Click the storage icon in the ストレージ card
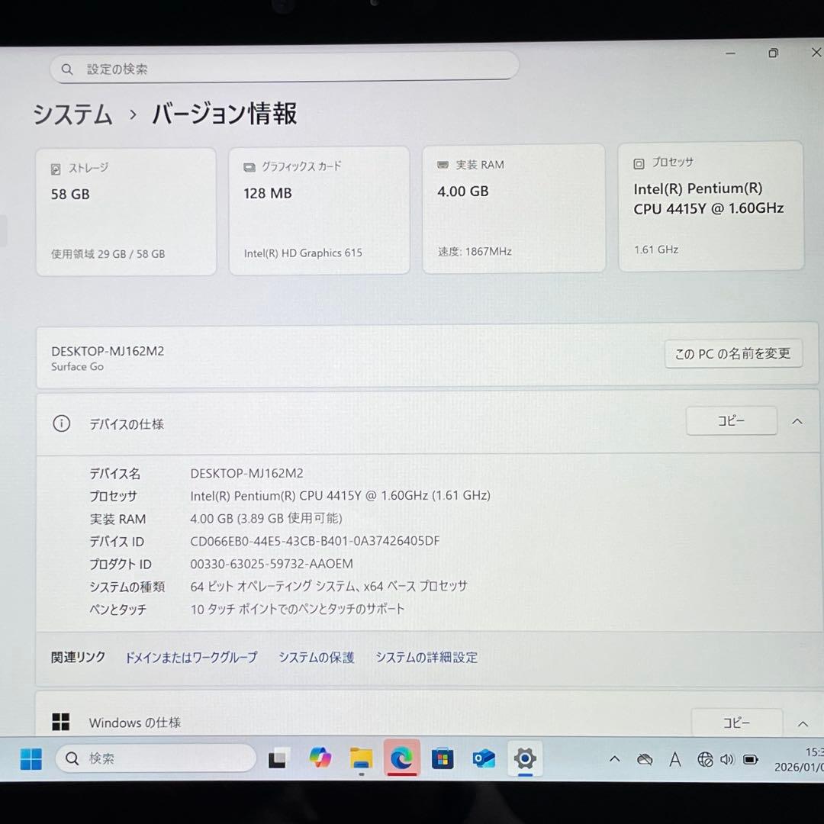The height and width of the screenshot is (824, 824). click(x=56, y=169)
